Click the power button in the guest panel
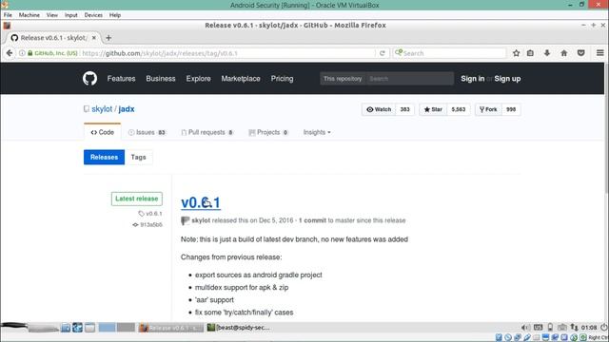 pyautogui.click(x=604, y=328)
